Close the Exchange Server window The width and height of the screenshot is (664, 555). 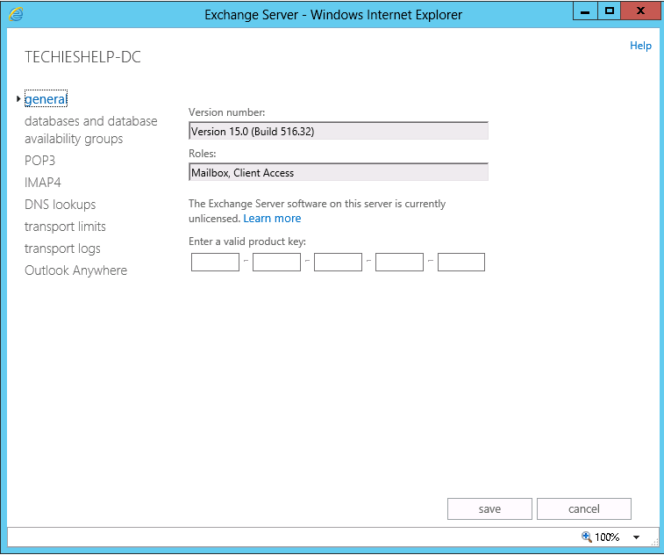(640, 11)
